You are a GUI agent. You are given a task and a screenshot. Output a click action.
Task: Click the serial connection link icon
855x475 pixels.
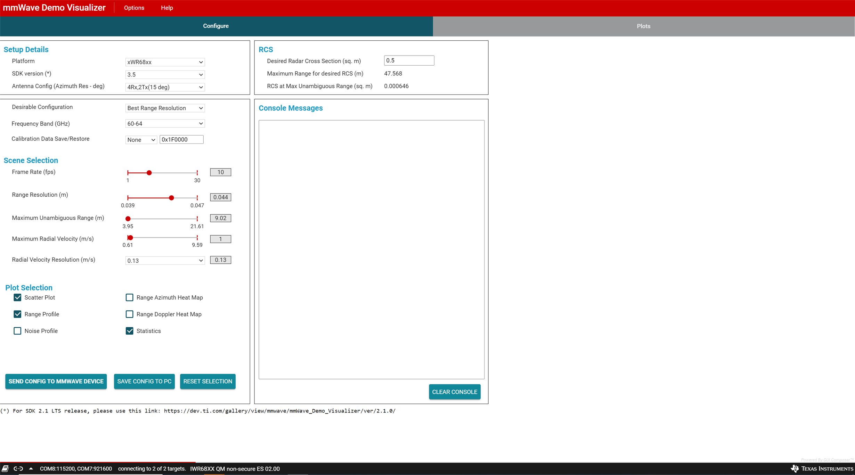pos(18,469)
